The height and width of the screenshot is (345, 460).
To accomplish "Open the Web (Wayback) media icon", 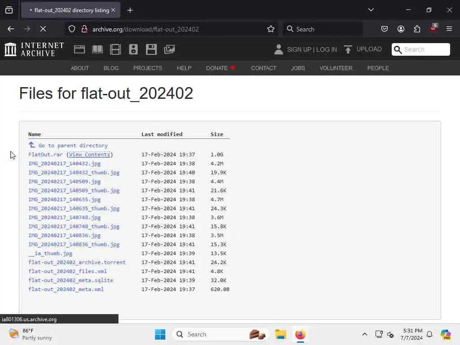I will [80, 49].
